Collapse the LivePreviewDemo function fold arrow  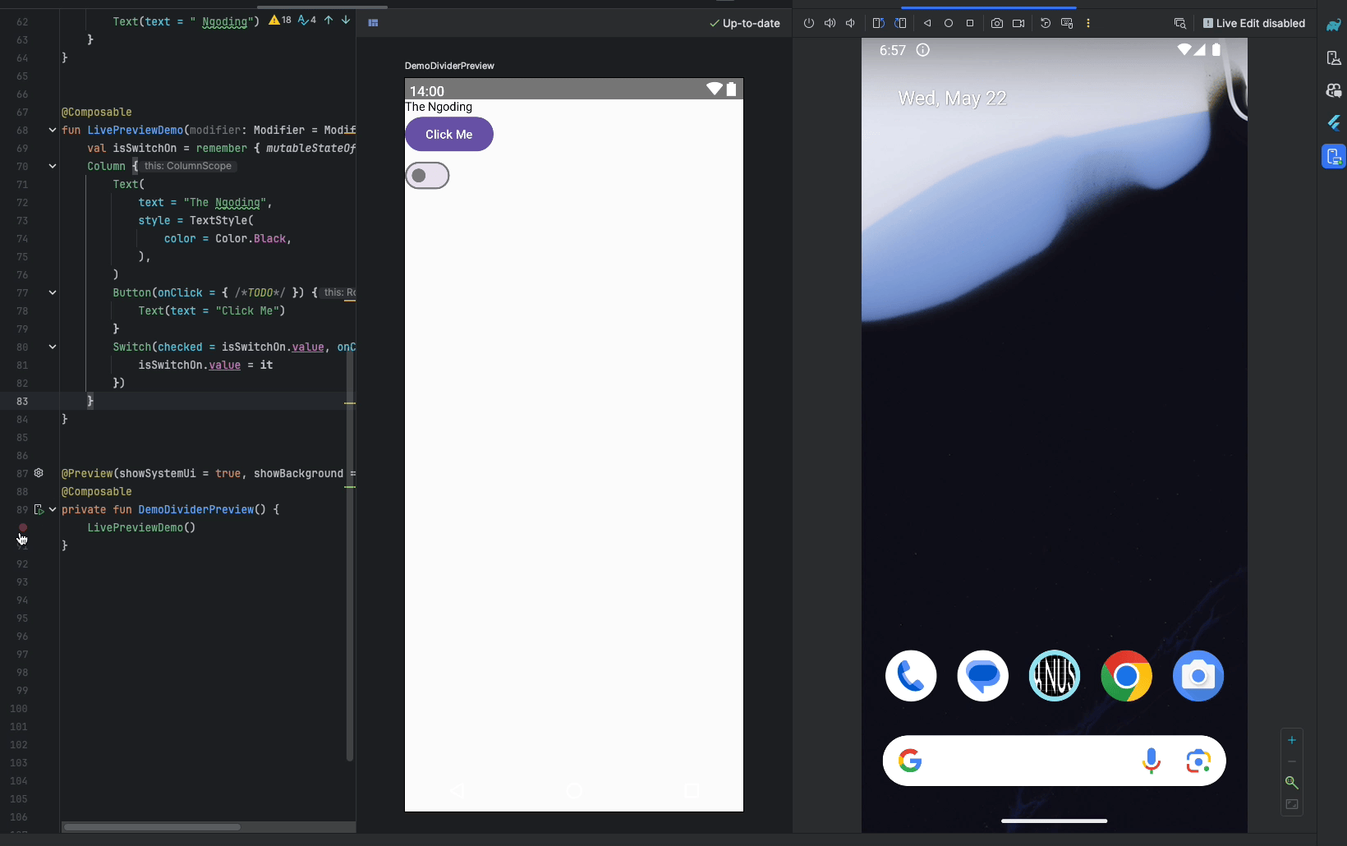pyautogui.click(x=53, y=130)
